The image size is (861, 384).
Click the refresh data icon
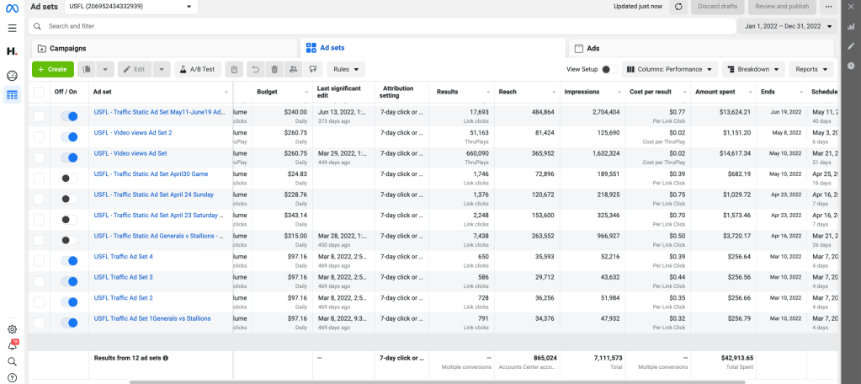(x=678, y=7)
